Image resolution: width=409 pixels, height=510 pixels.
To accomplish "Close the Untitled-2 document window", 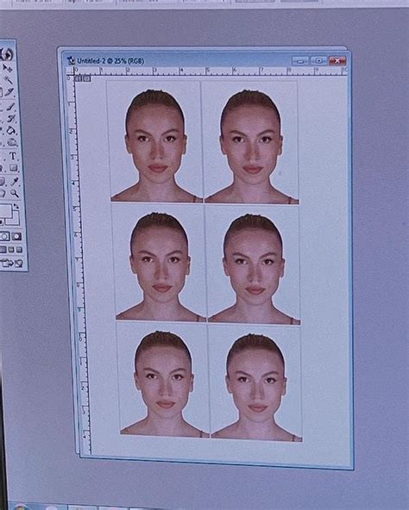I will click(337, 61).
